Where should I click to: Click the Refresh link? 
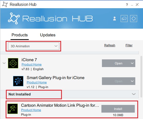110,45
